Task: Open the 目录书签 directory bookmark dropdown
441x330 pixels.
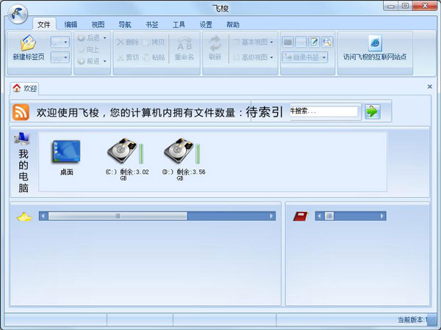Action: coord(305,57)
